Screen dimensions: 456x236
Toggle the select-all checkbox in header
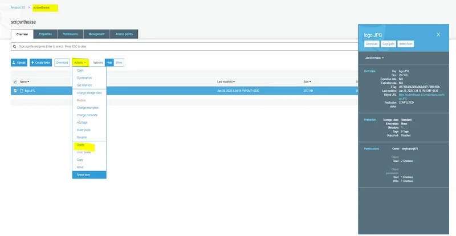coord(15,82)
